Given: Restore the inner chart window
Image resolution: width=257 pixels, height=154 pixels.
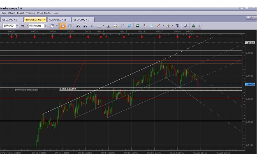Looking at the screenshot, I should point(248,18).
